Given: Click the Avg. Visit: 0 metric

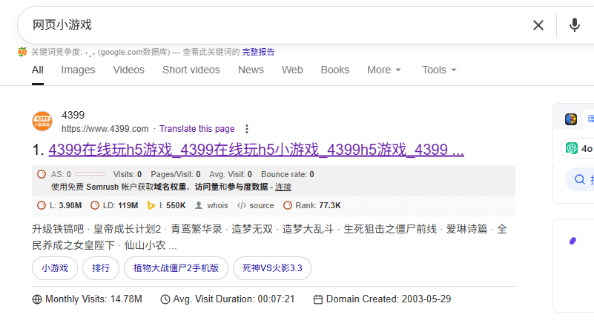Looking at the screenshot, I should pos(231,174).
